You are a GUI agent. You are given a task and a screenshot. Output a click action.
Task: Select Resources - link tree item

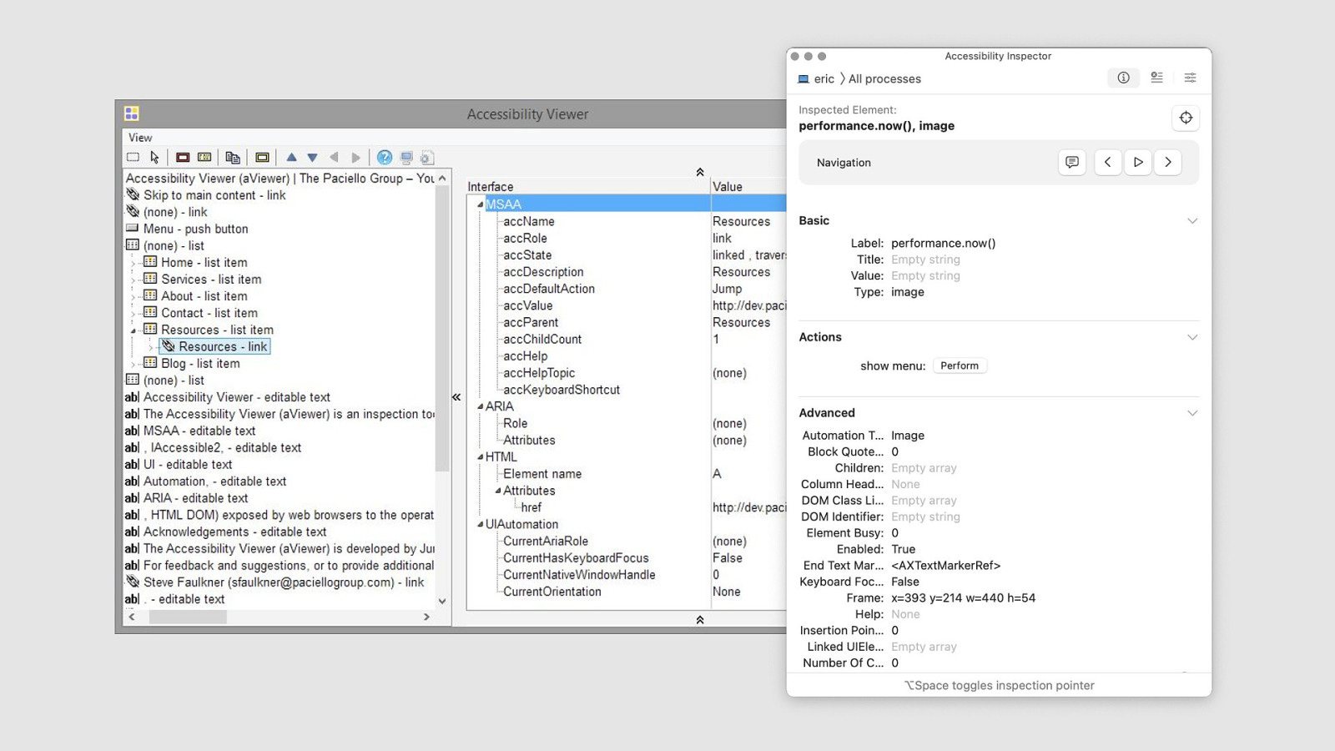215,346
